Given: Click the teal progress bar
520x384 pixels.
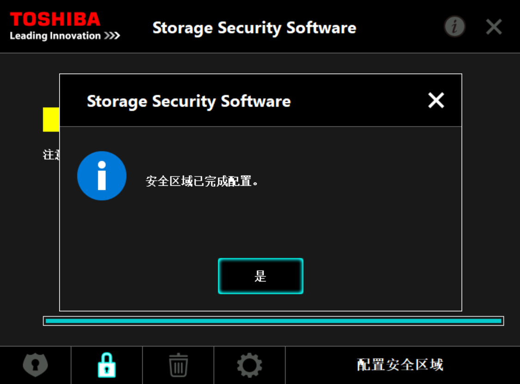Looking at the screenshot, I should point(273,321).
